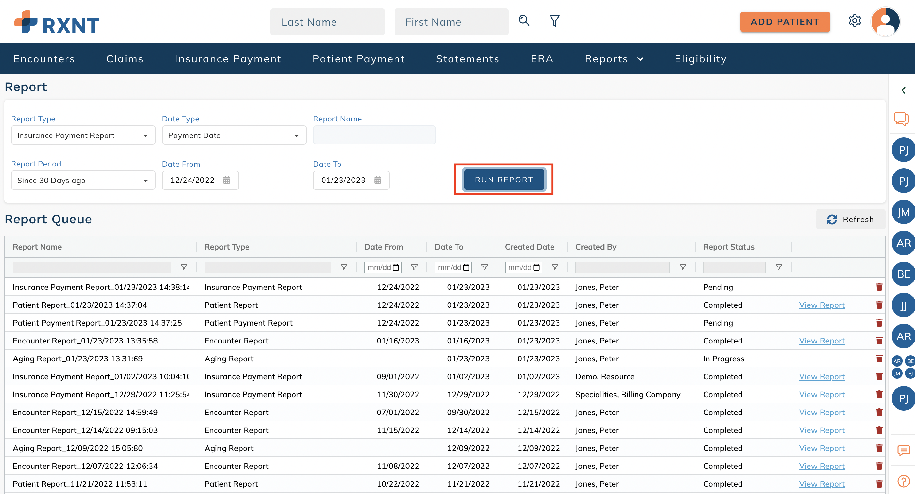Viewport: 915px width, 494px height.
Task: Open the Insurance Payment tab
Action: point(228,59)
